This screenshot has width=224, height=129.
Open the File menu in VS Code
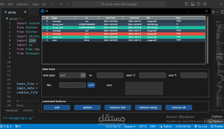[2, 4]
